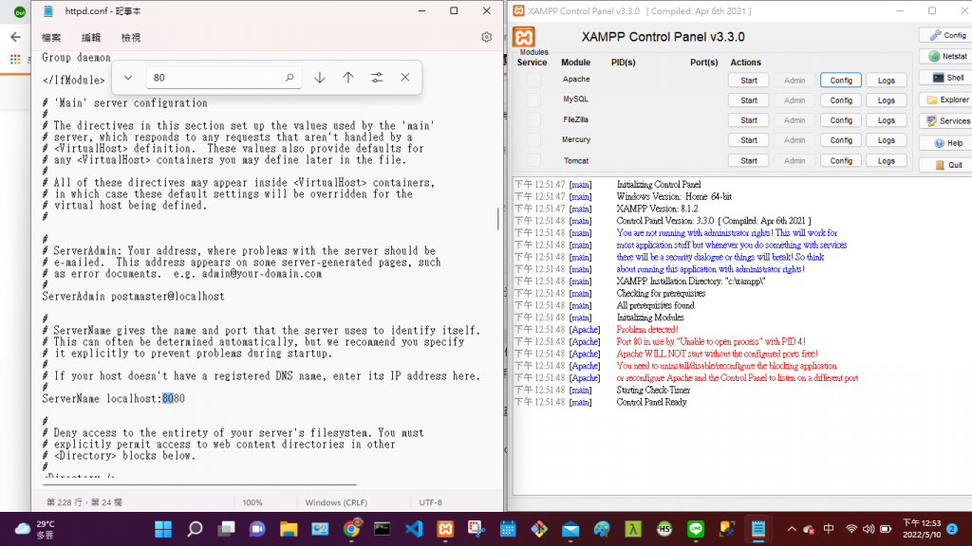This screenshot has width=972, height=546.
Task: Open clock and date 2022/5/10
Action: coord(922,529)
